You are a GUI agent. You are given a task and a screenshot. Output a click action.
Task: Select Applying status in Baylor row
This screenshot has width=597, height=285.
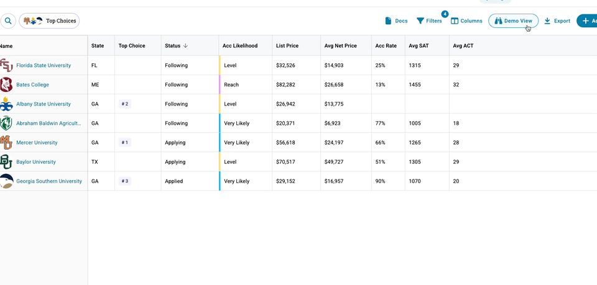(175, 162)
